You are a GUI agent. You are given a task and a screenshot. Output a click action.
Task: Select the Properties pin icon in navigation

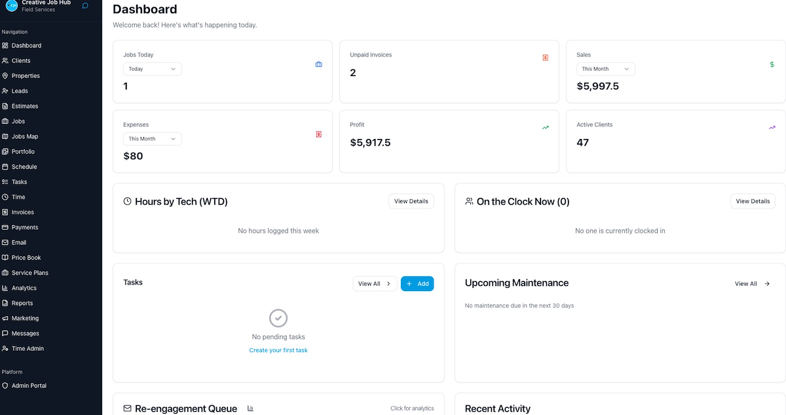pos(7,75)
